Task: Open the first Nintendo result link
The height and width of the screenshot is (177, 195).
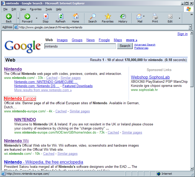Action: [13, 69]
